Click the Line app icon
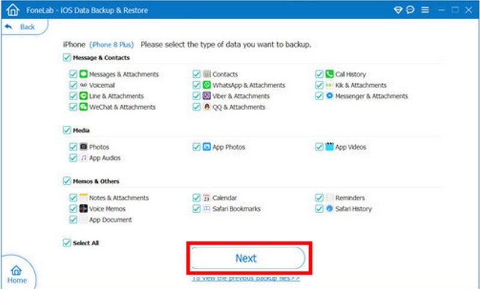 pyautogui.click(x=83, y=96)
